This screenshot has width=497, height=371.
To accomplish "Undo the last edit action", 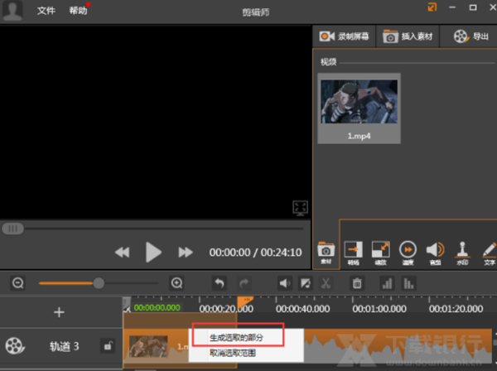I will [219, 283].
